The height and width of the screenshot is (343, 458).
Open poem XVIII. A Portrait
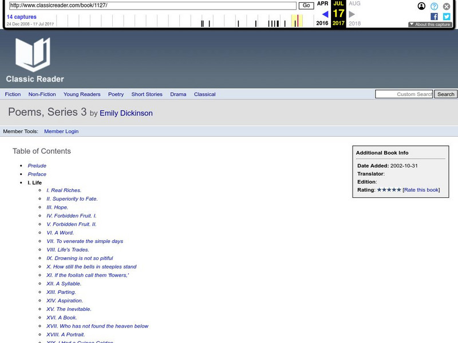(x=66, y=334)
